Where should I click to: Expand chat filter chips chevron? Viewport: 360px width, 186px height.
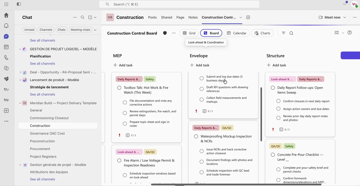95,30
